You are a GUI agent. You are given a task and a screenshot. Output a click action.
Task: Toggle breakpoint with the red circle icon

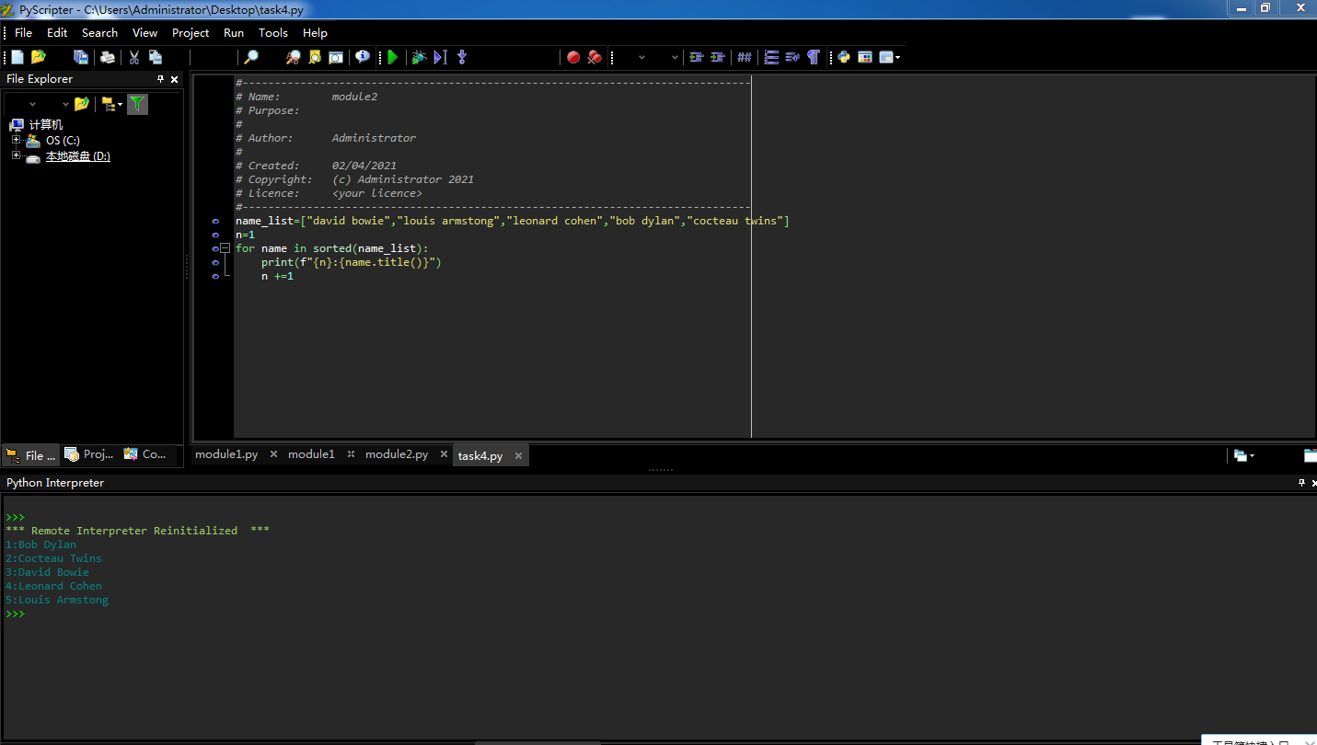pyautogui.click(x=573, y=57)
